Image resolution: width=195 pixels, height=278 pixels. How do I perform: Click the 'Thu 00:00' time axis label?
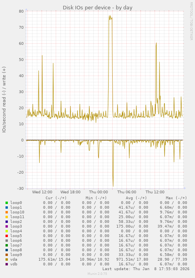98,192
